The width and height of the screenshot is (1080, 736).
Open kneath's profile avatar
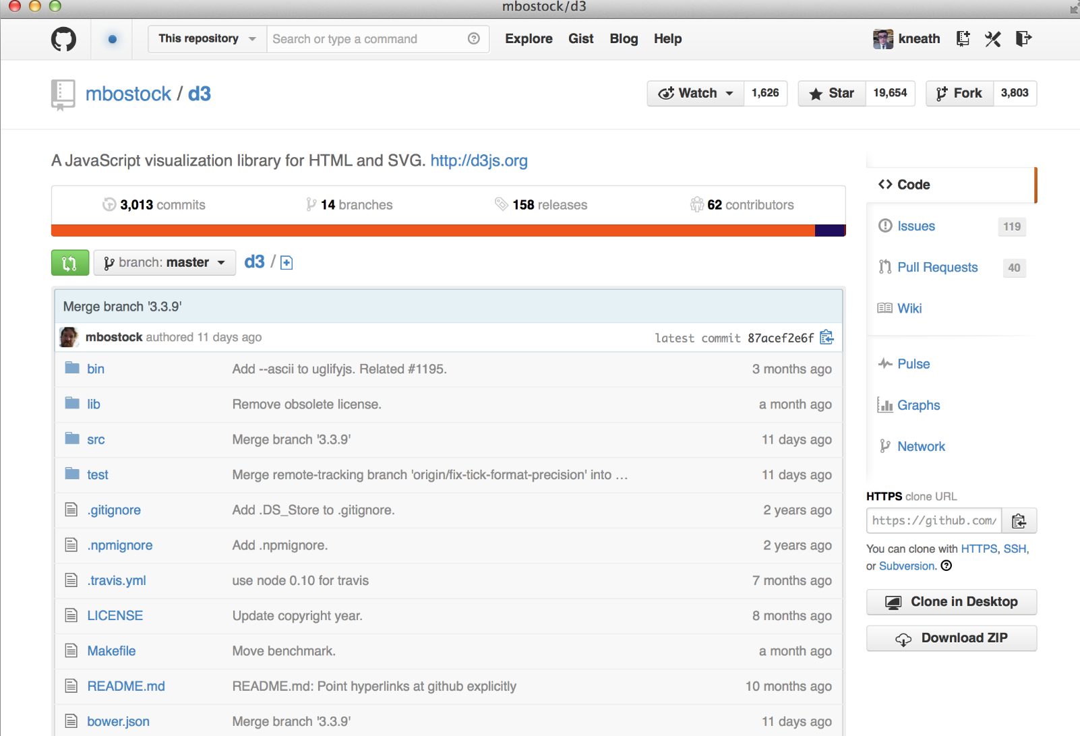tap(883, 39)
